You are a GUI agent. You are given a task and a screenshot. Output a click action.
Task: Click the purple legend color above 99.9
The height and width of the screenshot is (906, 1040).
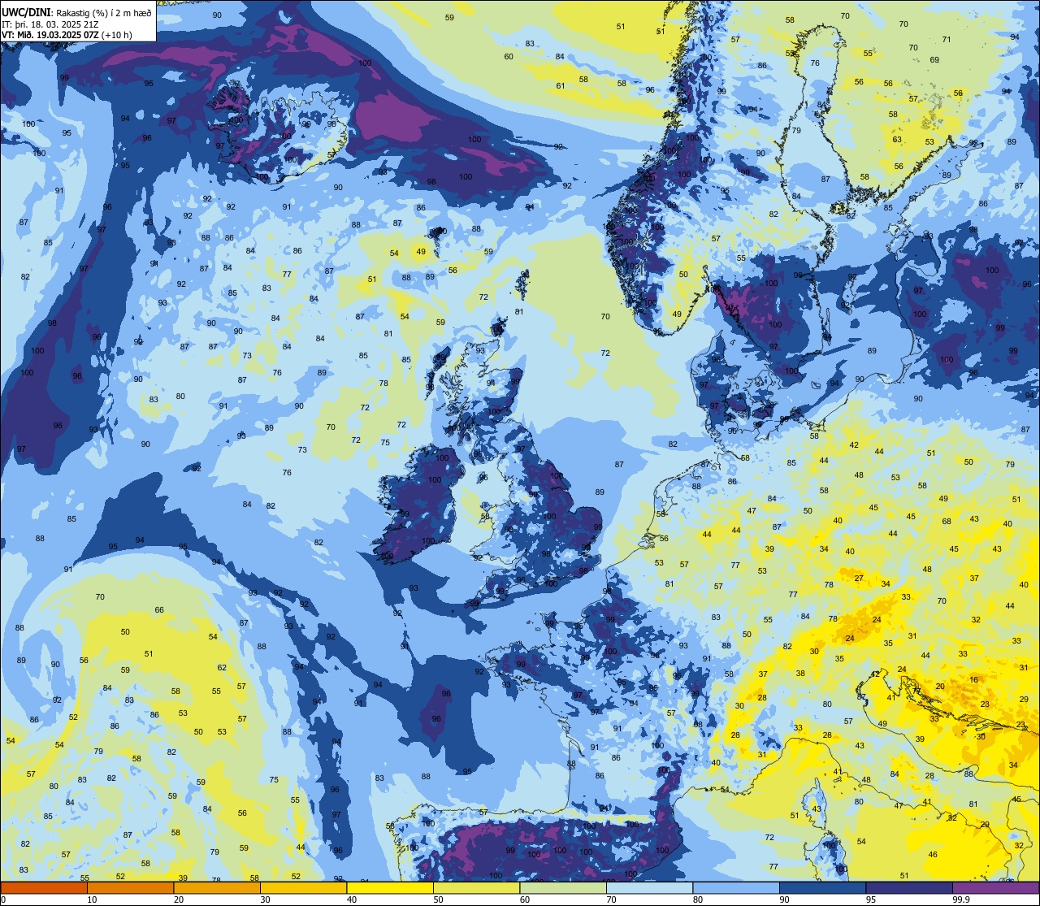[995, 887]
